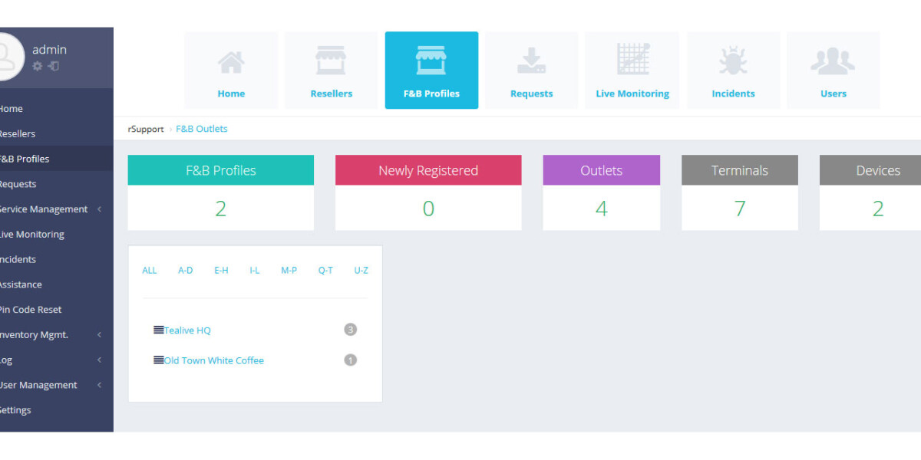Click the list icon beside Tealive HQ
Screen dimensions: 921x460
pos(158,330)
